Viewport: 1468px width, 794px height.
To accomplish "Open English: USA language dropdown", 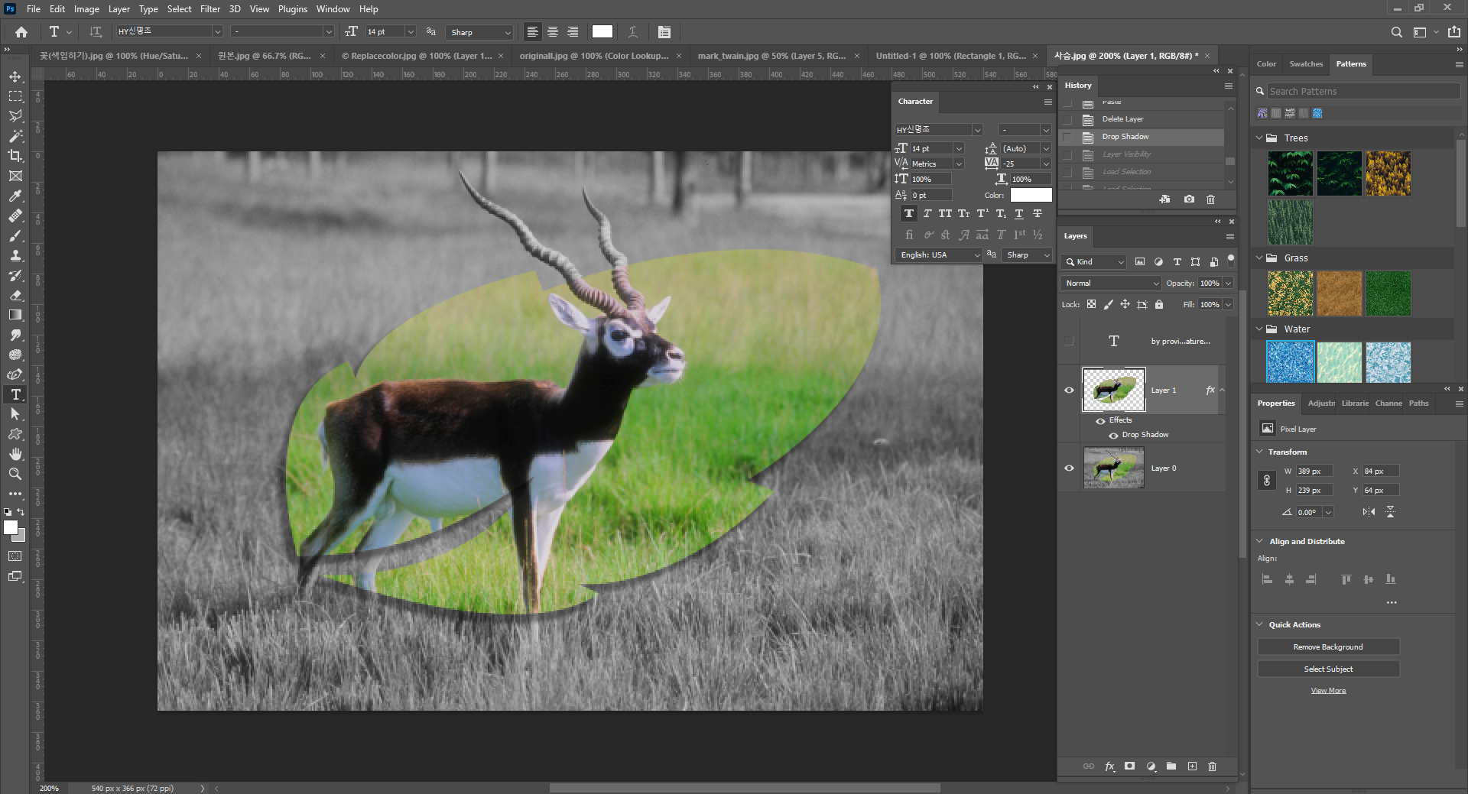I will [939, 255].
